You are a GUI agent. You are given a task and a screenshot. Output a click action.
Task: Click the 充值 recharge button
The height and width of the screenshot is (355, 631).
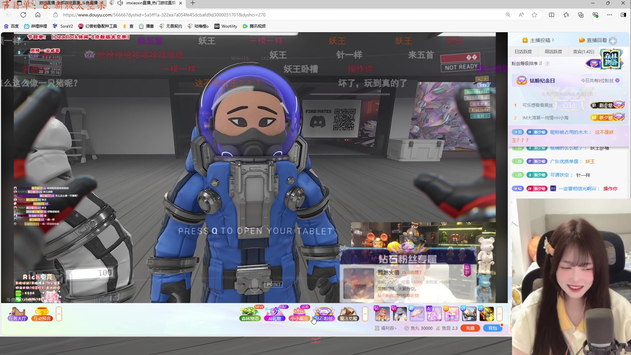pyautogui.click(x=470, y=328)
